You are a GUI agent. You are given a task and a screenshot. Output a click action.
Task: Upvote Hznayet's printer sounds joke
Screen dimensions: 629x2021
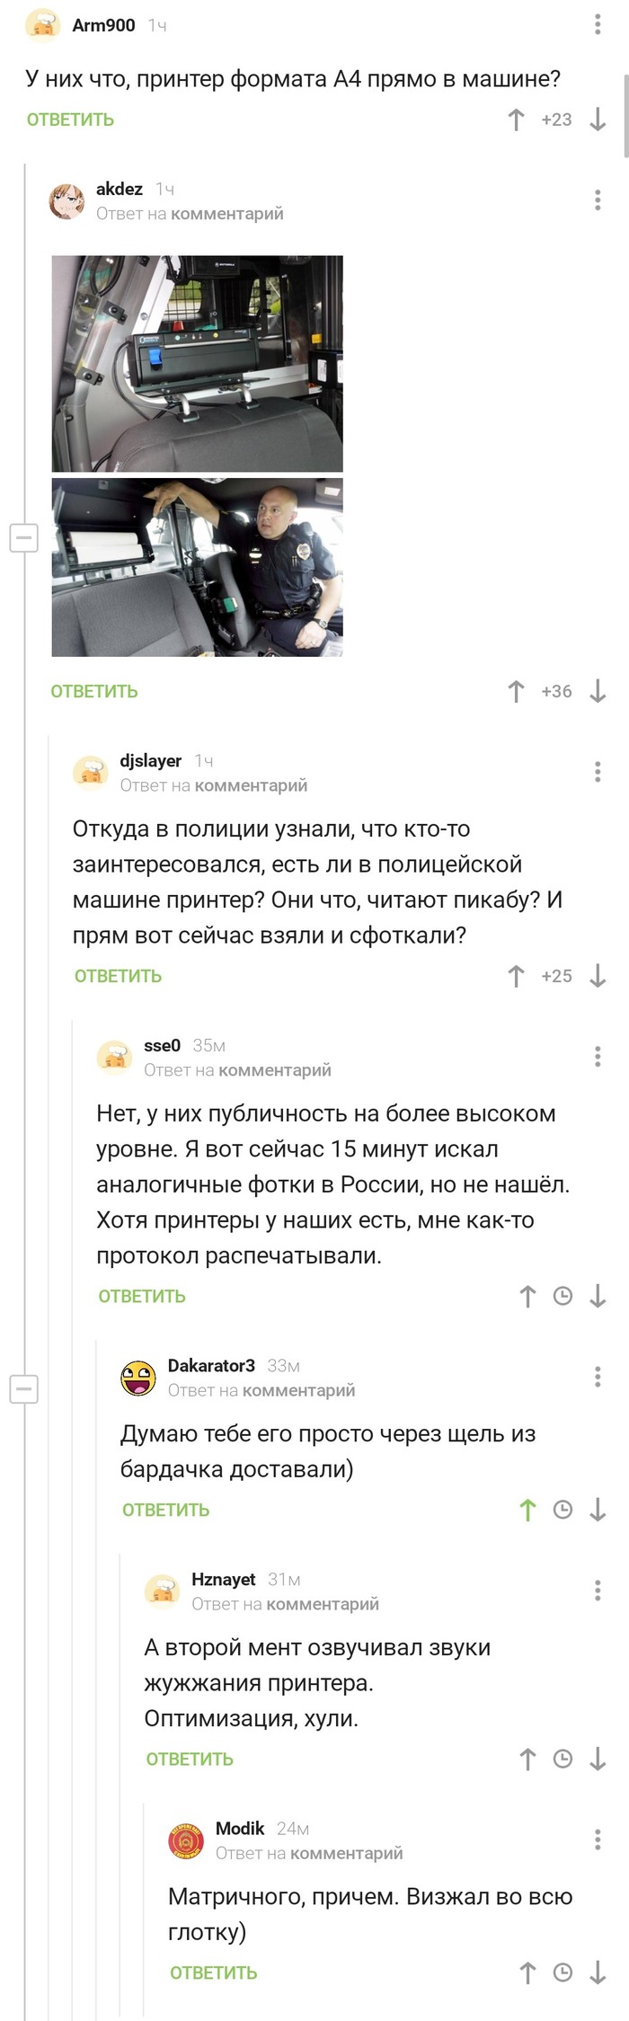528,1758
